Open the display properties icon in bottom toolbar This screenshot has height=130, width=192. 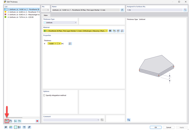tap(19, 127)
